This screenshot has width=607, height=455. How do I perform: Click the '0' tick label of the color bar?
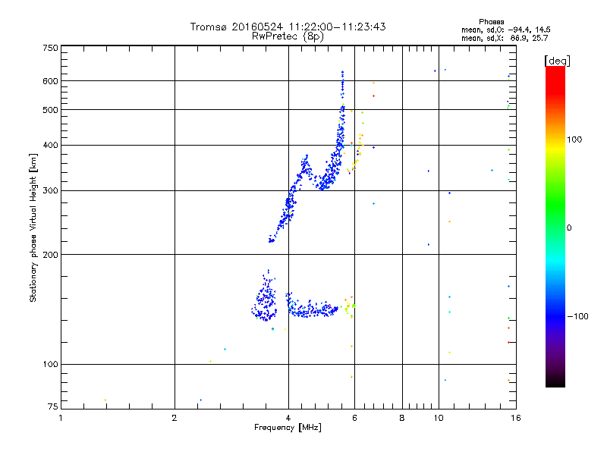click(x=568, y=228)
